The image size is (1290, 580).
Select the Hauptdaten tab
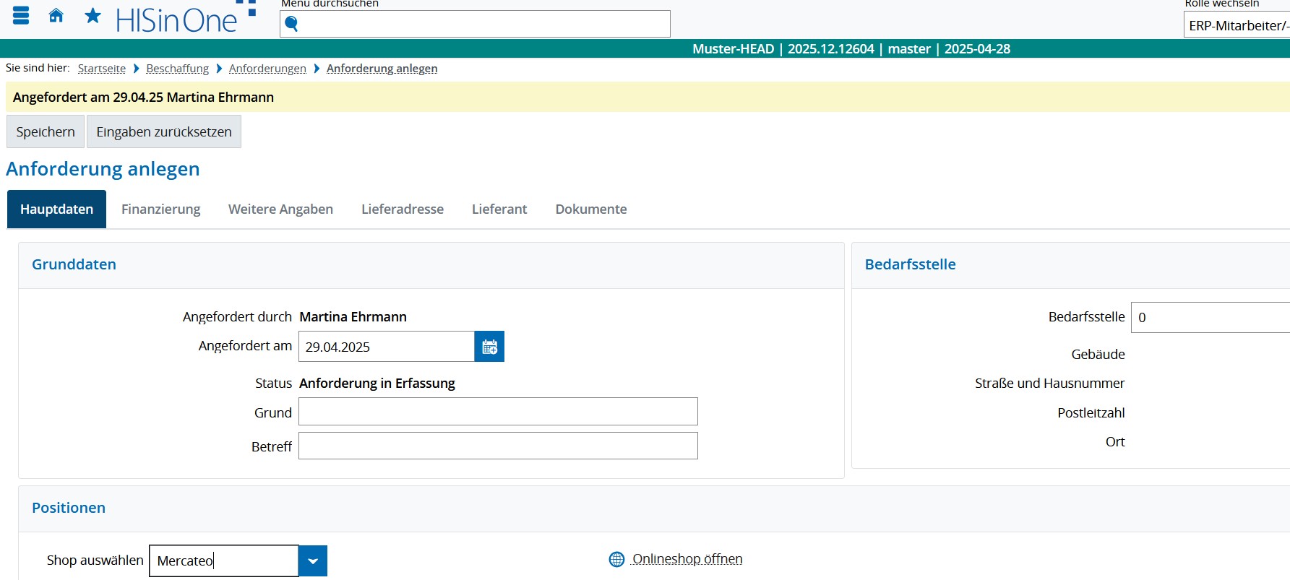[x=56, y=209]
